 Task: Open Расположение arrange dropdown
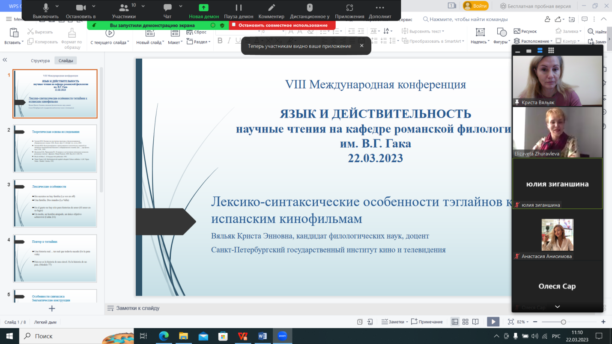coord(533,41)
